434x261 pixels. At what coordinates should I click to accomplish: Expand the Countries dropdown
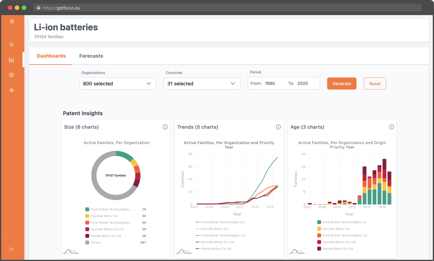[202, 84]
